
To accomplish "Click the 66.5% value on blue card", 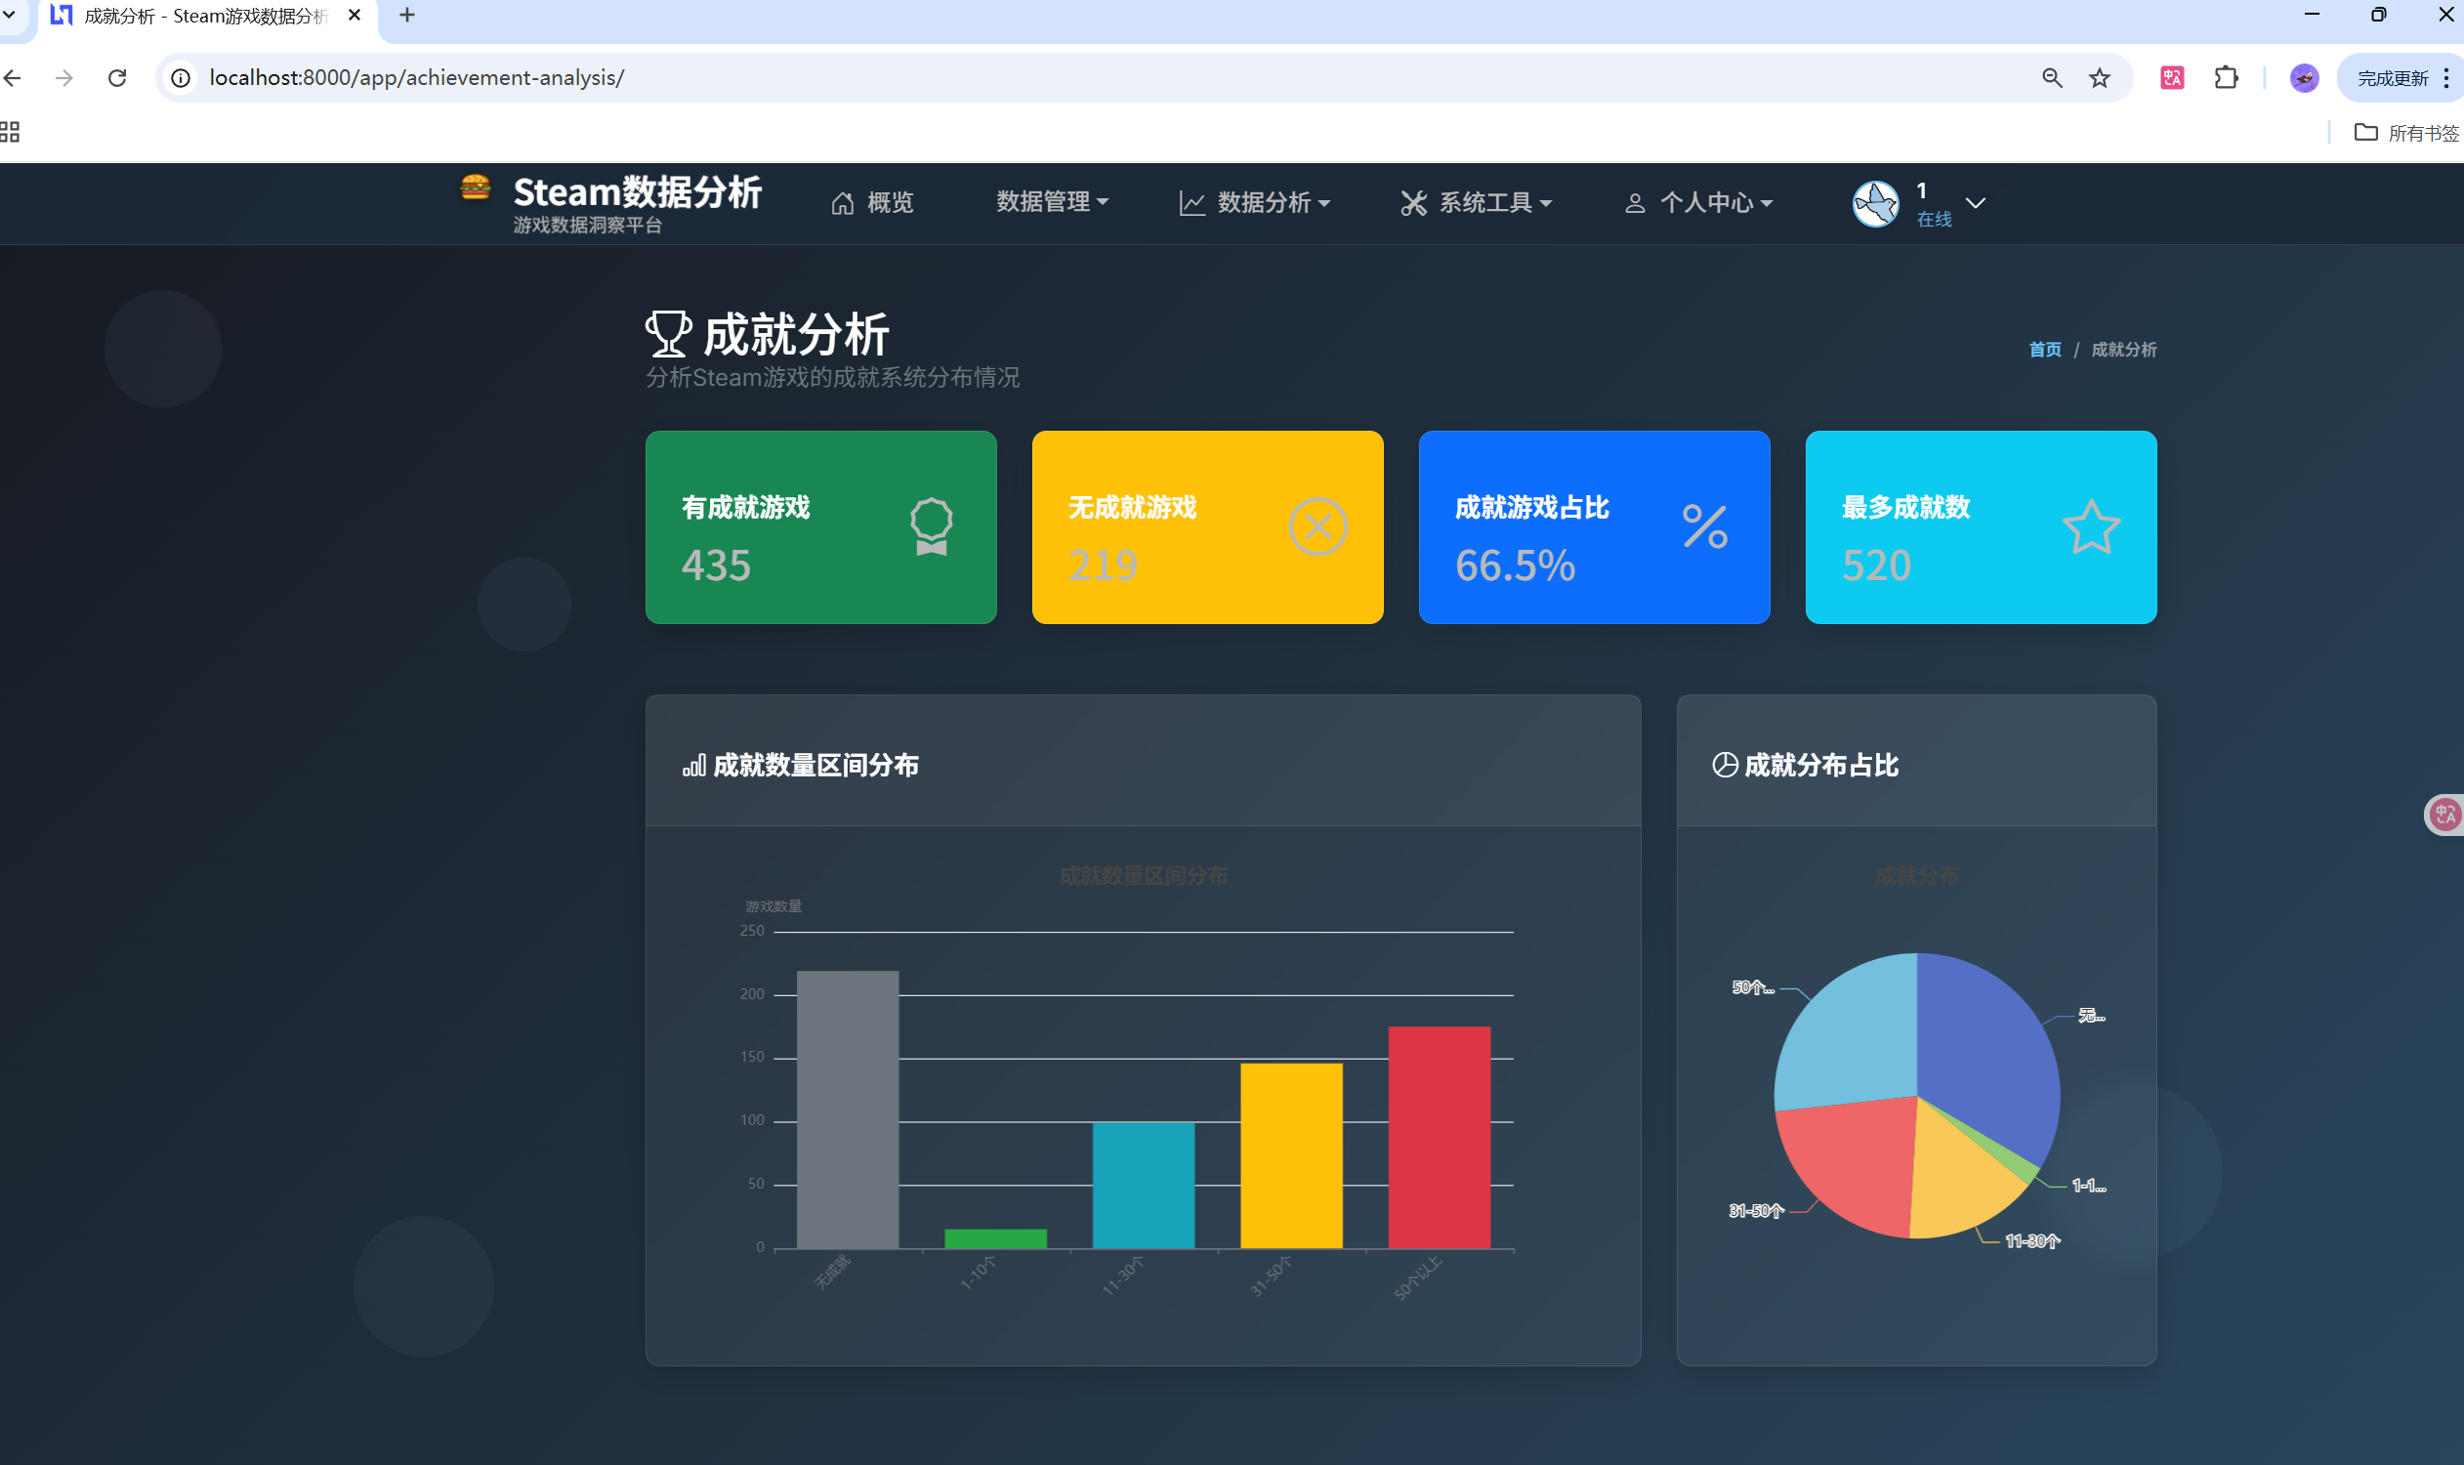I will [x=1515, y=565].
